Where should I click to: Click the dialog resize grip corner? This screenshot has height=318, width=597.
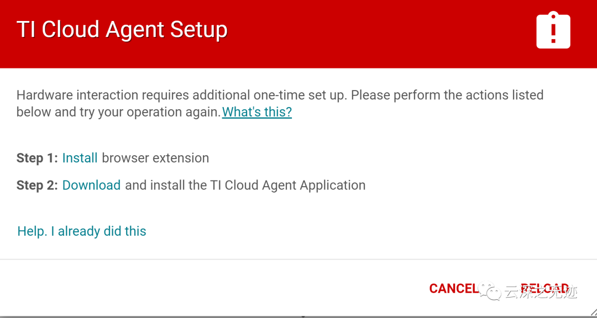pyautogui.click(x=592, y=314)
